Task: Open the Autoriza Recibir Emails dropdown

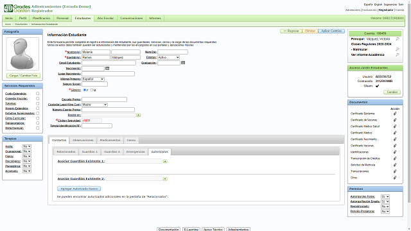Action: pos(385,201)
